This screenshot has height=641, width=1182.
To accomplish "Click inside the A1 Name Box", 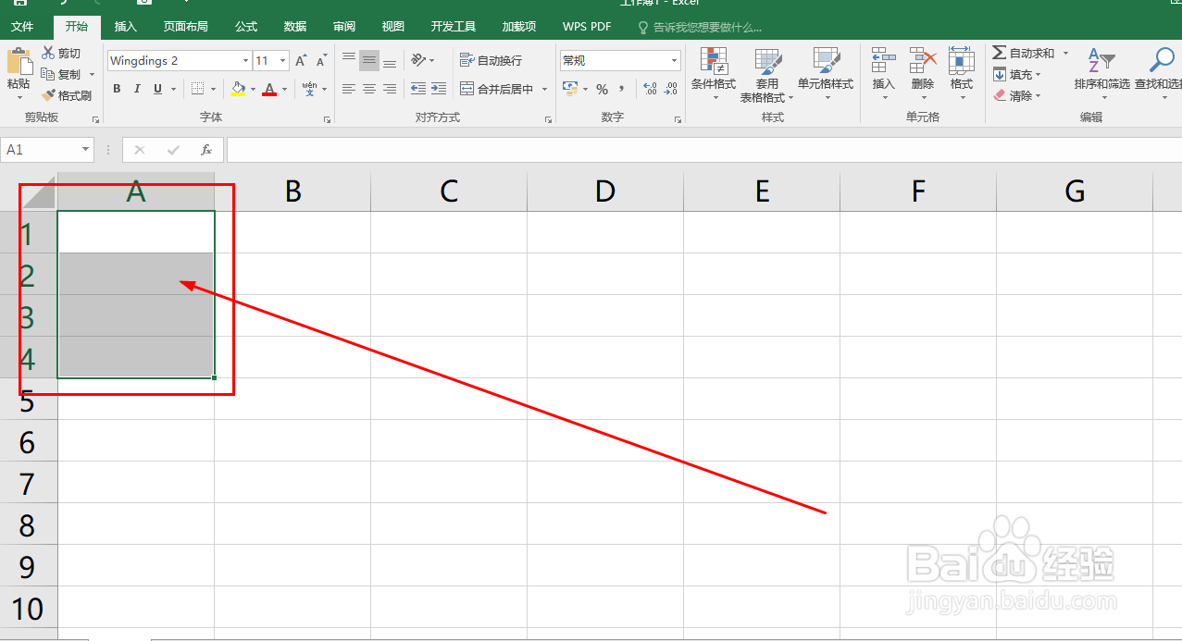I will [x=41, y=149].
